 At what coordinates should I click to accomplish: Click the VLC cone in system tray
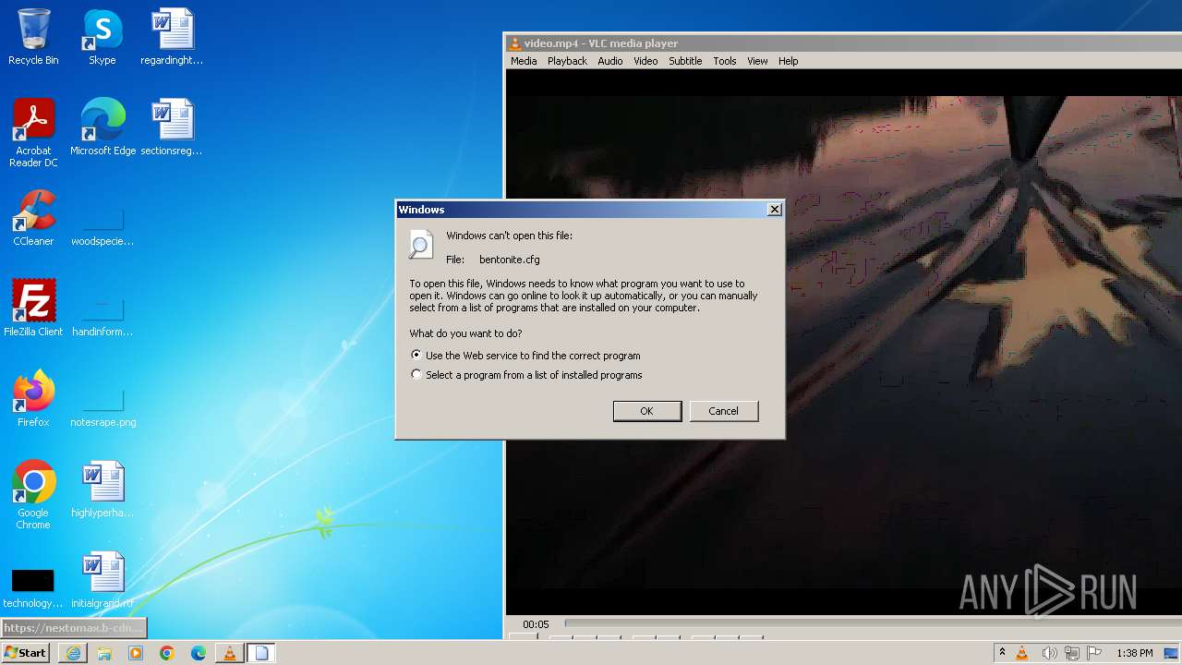pos(1022,653)
